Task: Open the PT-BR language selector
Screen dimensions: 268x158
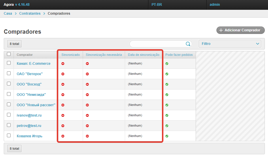Action: (x=157, y=5)
